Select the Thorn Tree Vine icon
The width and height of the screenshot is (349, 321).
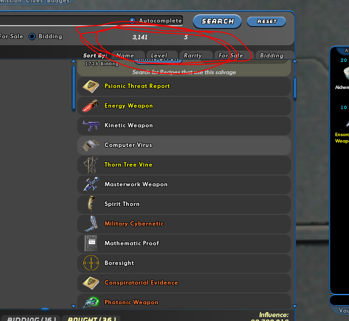[90, 165]
